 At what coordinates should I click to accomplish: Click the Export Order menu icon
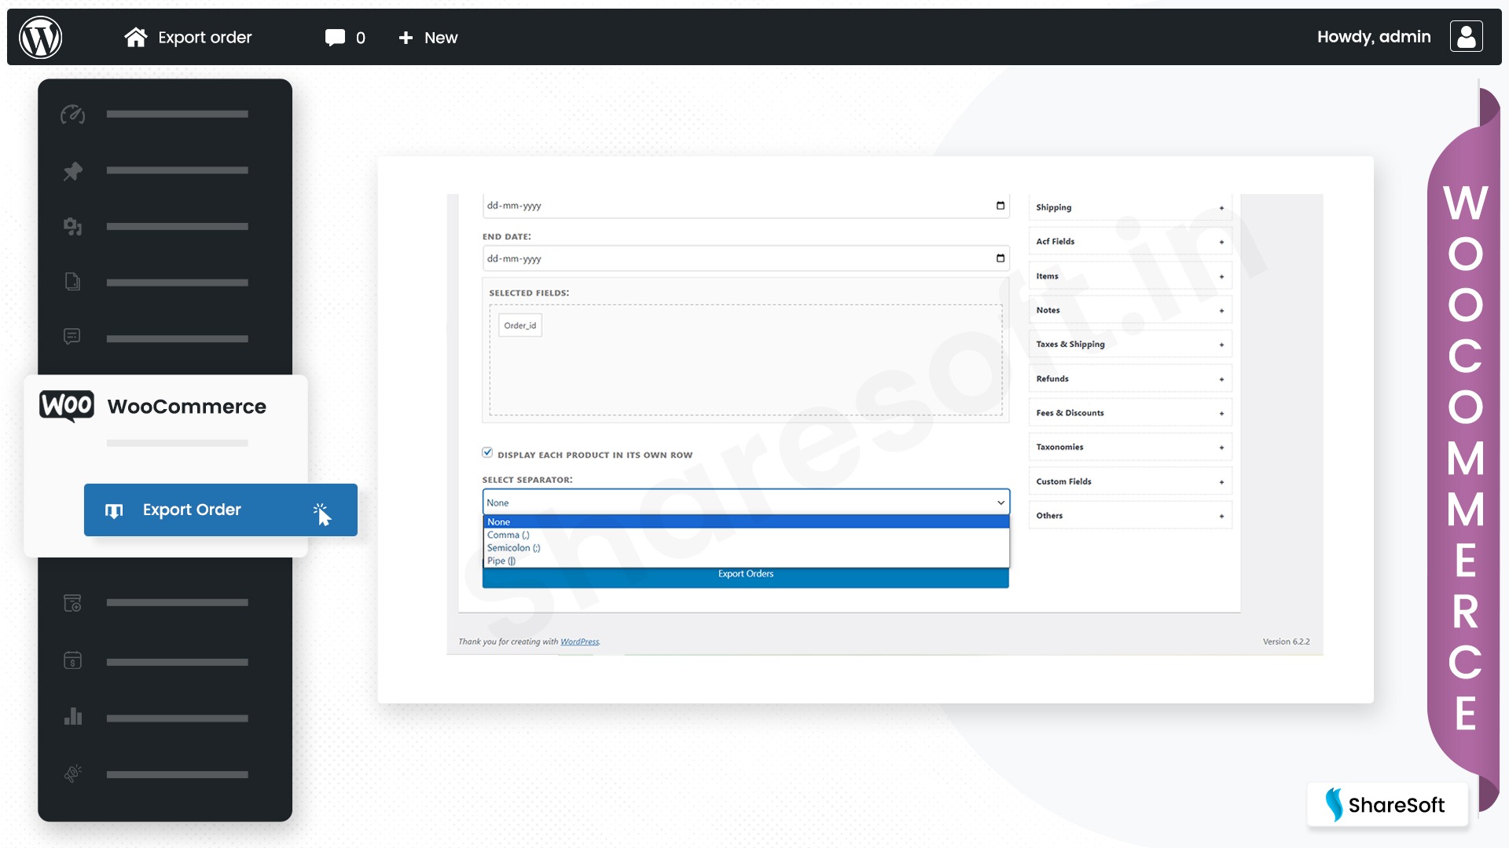click(x=114, y=510)
